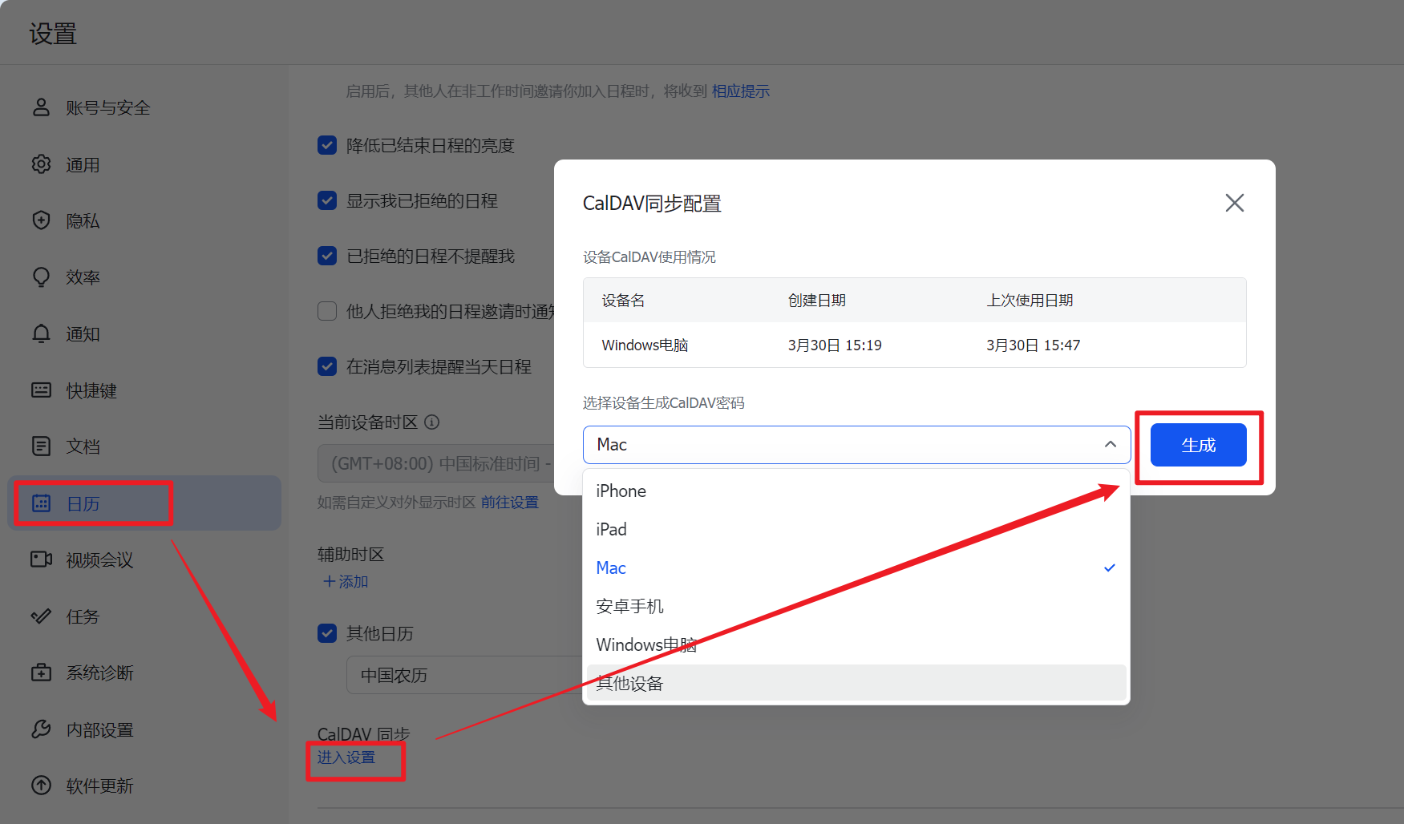Open 视频会议 settings section
1404x824 pixels.
(144, 559)
